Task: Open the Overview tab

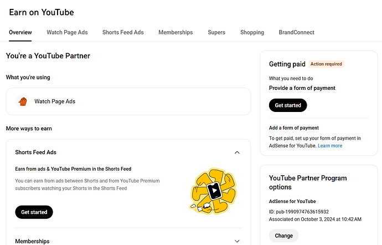Action: click(20, 33)
